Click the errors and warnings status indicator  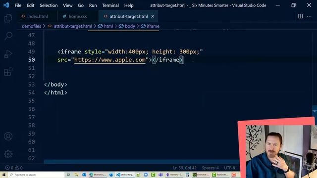coord(14,168)
